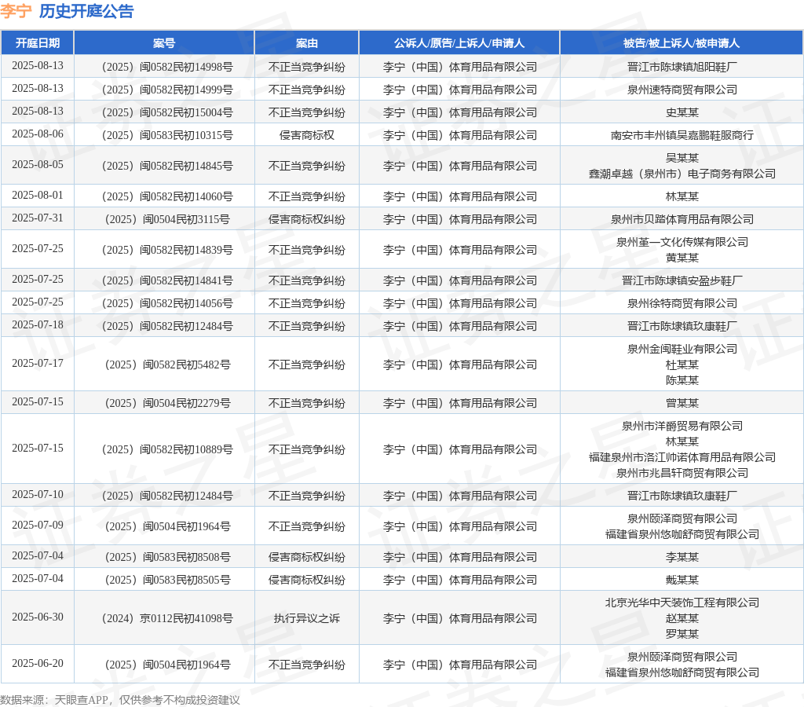This screenshot has height=707, width=804.
Task: Click the 被告/被上诉人/被申请人 column header
Action: coord(682,43)
